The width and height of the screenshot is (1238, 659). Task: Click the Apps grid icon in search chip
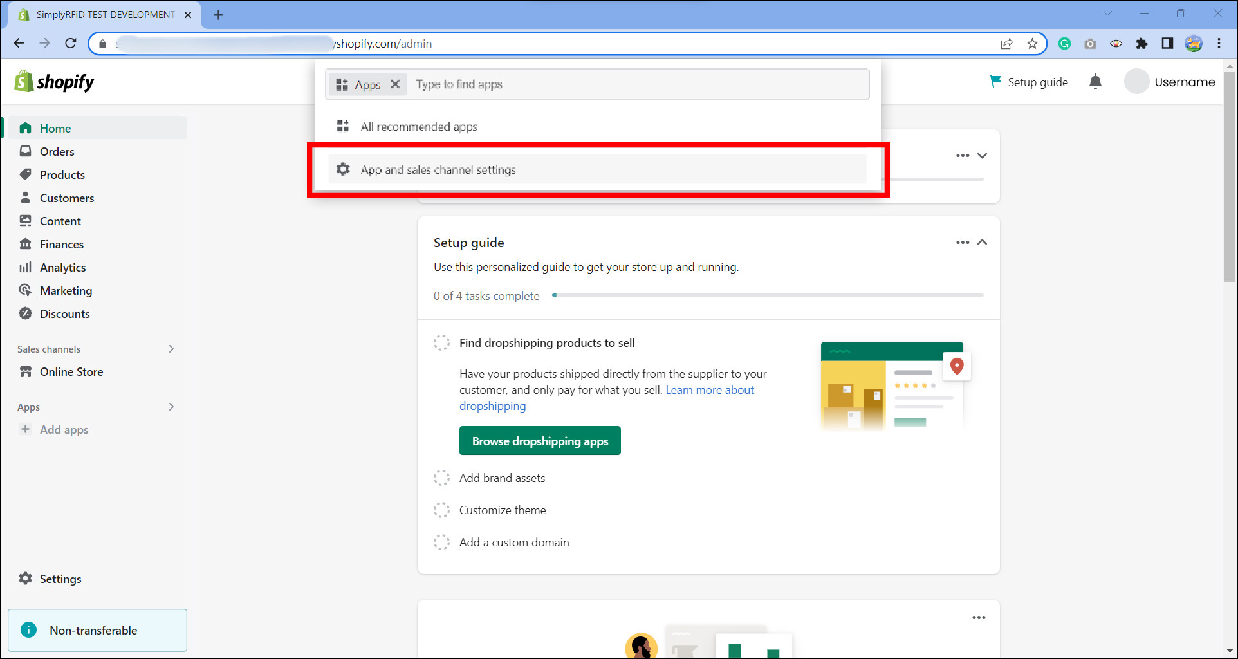342,84
